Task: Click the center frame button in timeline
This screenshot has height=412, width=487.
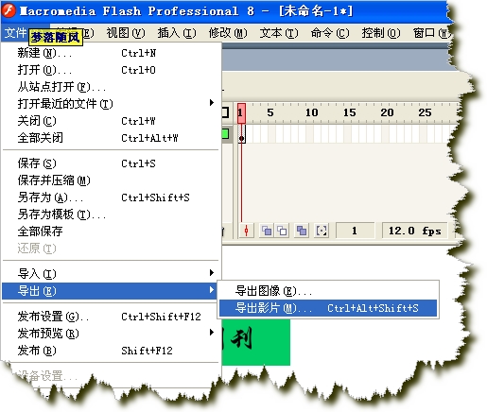Action: [246, 231]
